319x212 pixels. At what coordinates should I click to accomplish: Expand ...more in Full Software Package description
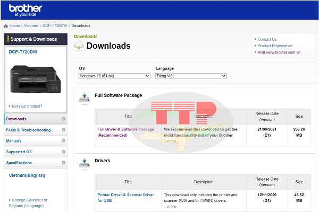(x=170, y=141)
